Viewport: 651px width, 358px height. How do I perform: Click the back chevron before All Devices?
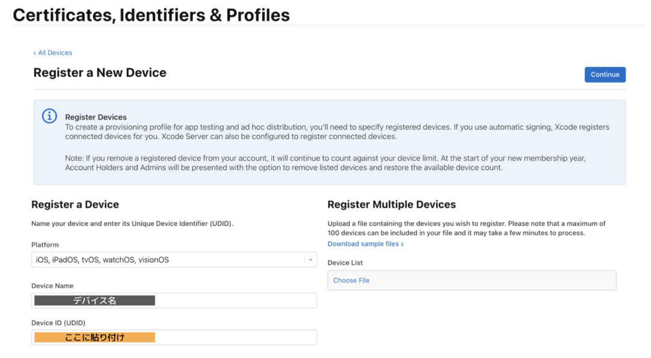(x=35, y=53)
